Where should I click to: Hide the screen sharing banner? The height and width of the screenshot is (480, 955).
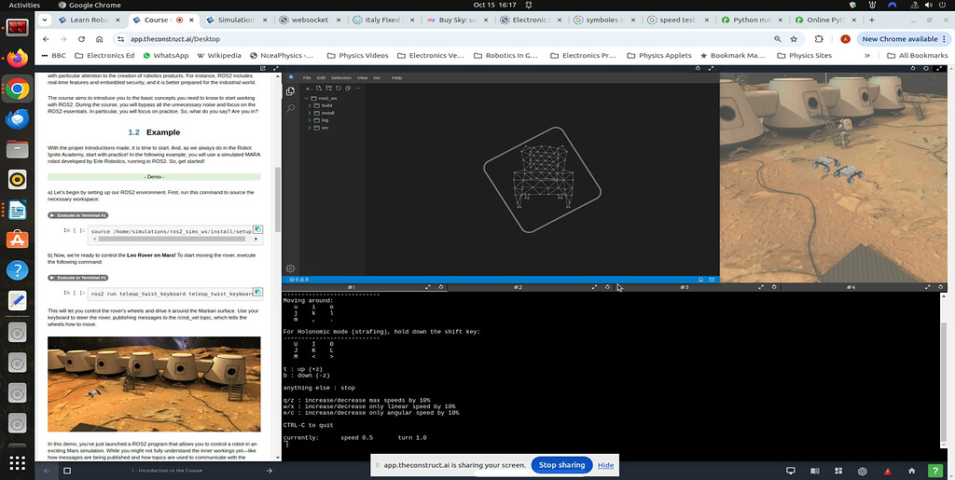click(x=605, y=465)
